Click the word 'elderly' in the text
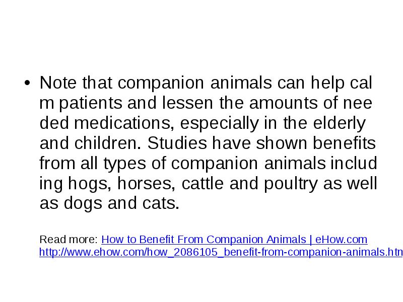The height and width of the screenshot is (302, 403). pyautogui.click(x=339, y=124)
